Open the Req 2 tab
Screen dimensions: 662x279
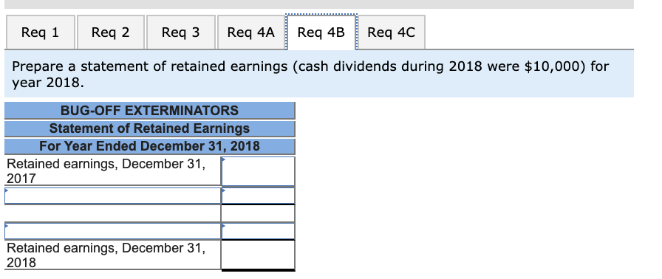tap(111, 32)
